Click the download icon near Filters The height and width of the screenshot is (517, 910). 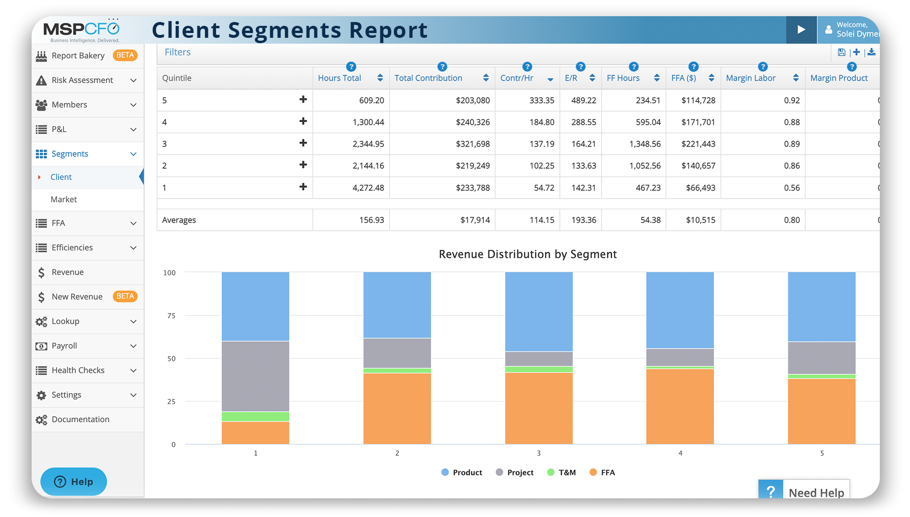(872, 52)
